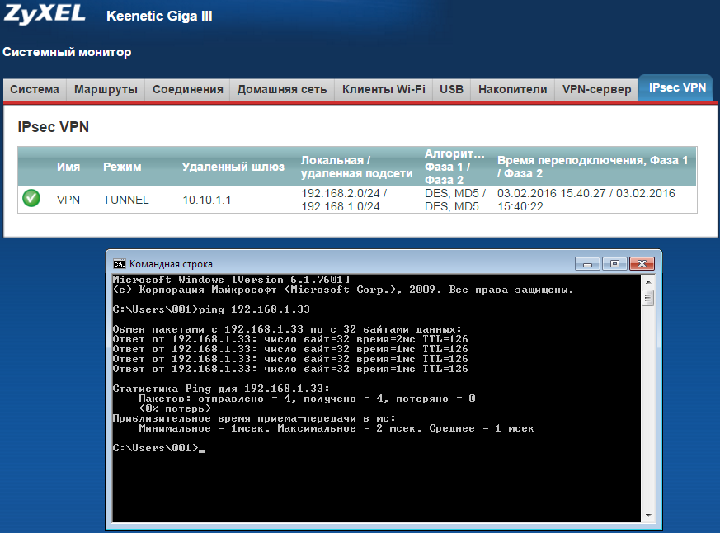720x533 pixels.
Task: Click the console scrollbar up arrow
Action: click(x=648, y=282)
